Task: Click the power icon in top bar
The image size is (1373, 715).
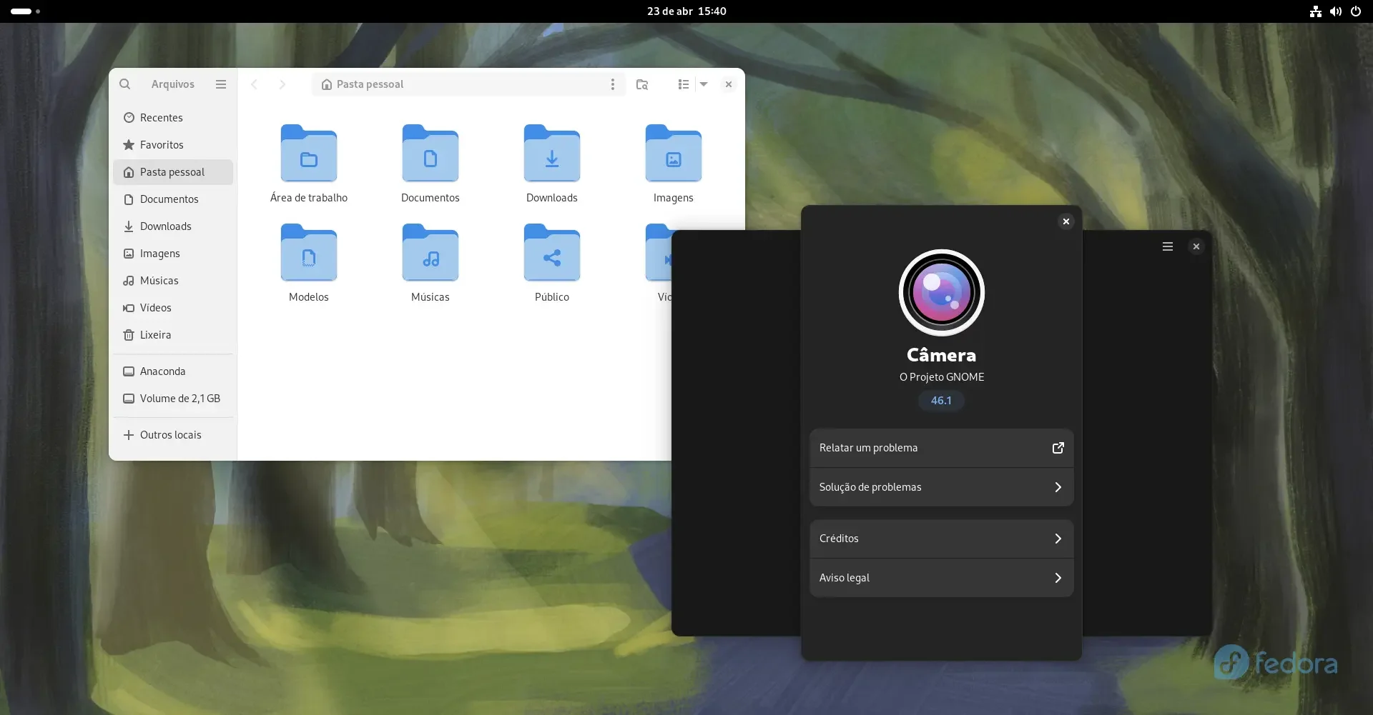Action: pyautogui.click(x=1355, y=11)
